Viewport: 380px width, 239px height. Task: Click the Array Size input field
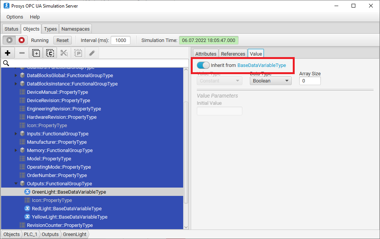point(310,81)
